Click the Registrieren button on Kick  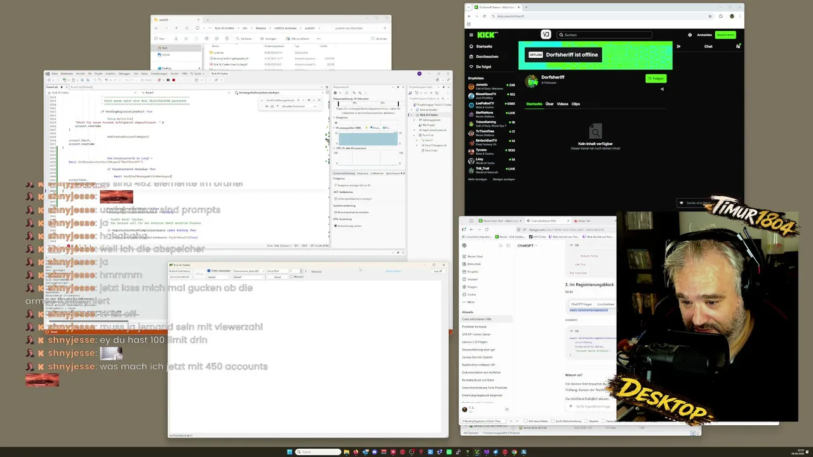click(725, 35)
